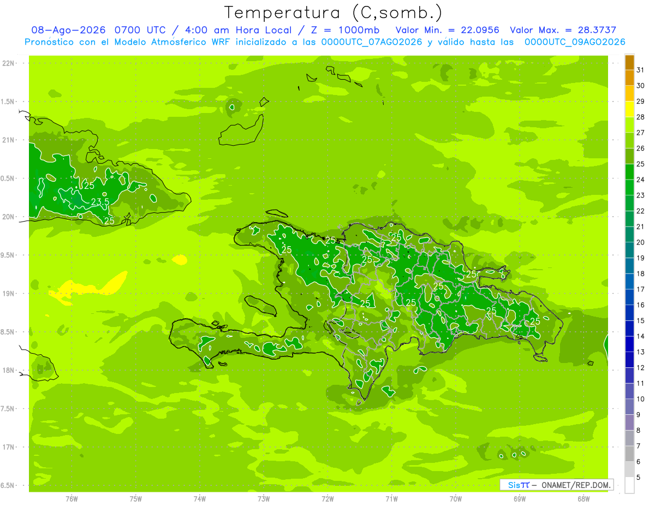This screenshot has height=506, width=655.
Task: Click the "0.5N" latitude axis label
Action: click(x=8, y=178)
